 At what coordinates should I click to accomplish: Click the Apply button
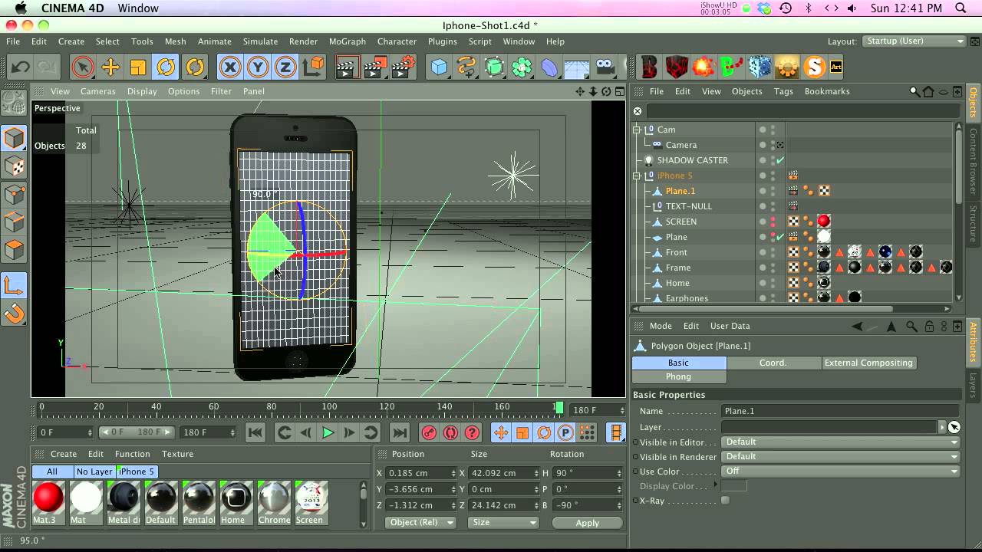click(x=587, y=523)
